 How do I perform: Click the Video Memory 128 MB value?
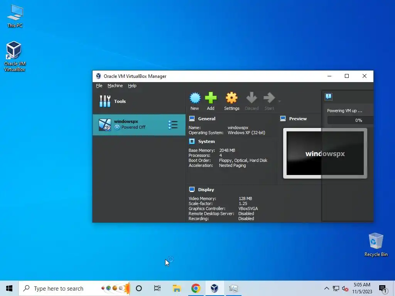pyautogui.click(x=245, y=198)
